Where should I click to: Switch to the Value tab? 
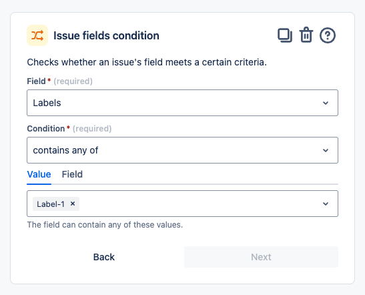[x=39, y=174]
